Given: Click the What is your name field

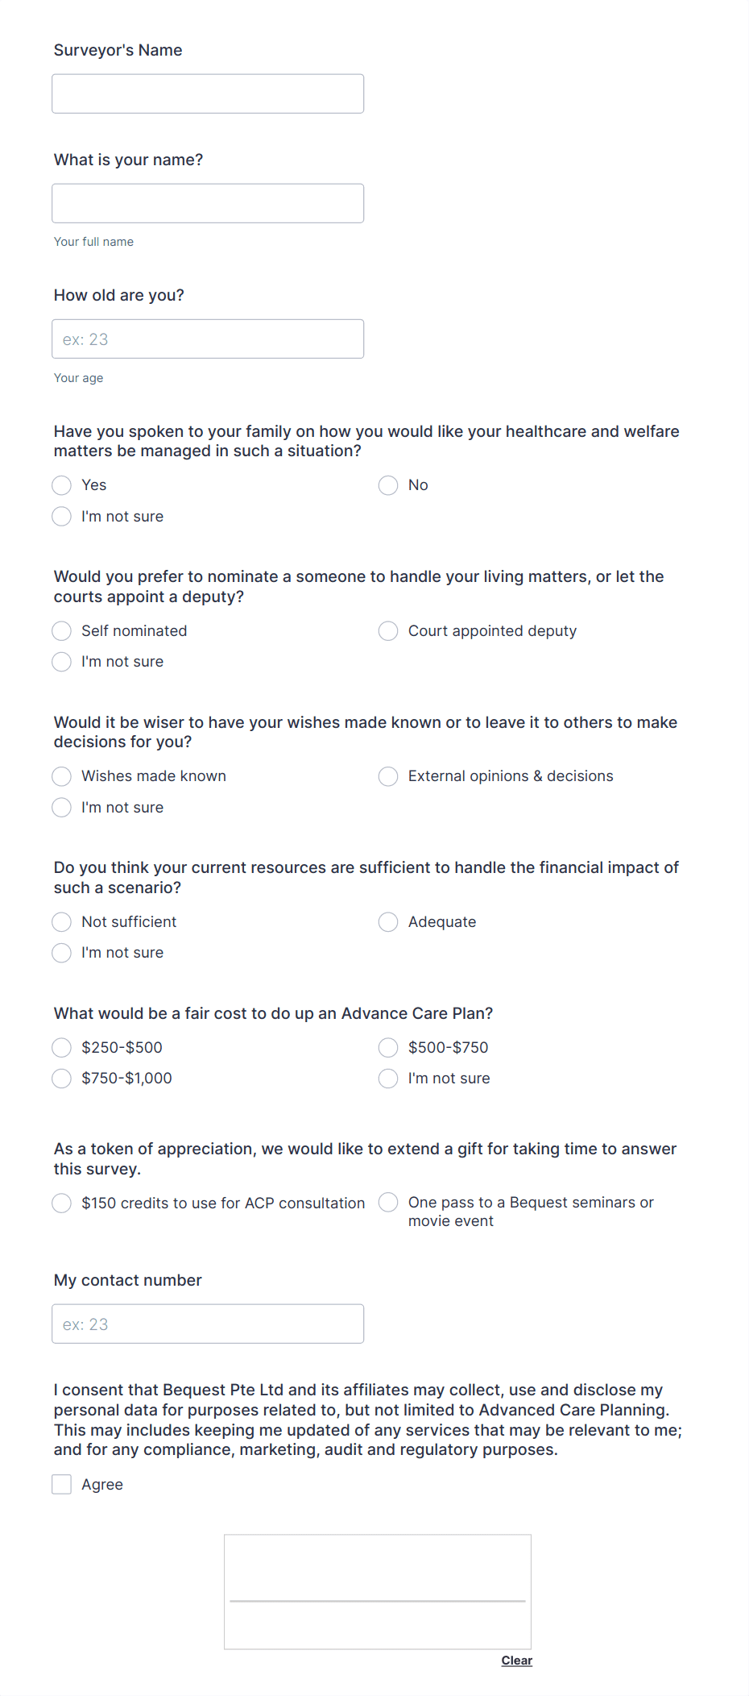Looking at the screenshot, I should (208, 202).
